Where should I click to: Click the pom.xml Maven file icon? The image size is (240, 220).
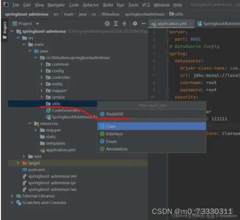(x=25, y=169)
